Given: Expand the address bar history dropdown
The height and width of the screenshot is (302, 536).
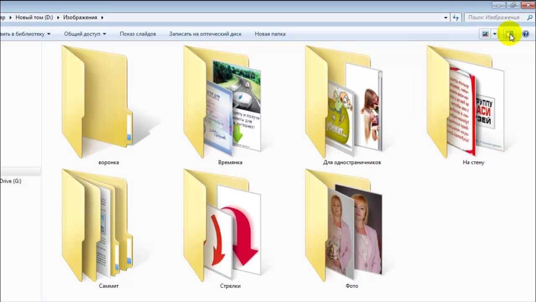Looking at the screenshot, I should point(446,18).
